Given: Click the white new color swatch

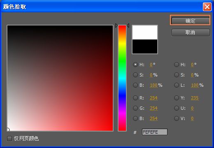Looking at the screenshot, I should click(x=145, y=32).
